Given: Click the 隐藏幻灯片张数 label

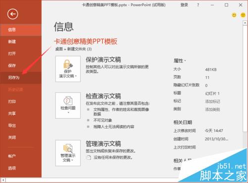Looking at the screenshot, I should [186, 85].
